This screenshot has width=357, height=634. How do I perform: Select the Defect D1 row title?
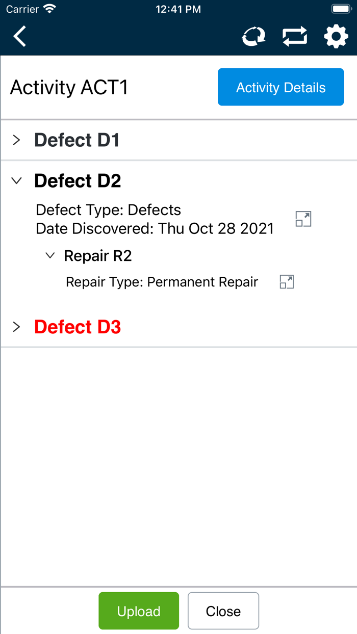(x=76, y=140)
